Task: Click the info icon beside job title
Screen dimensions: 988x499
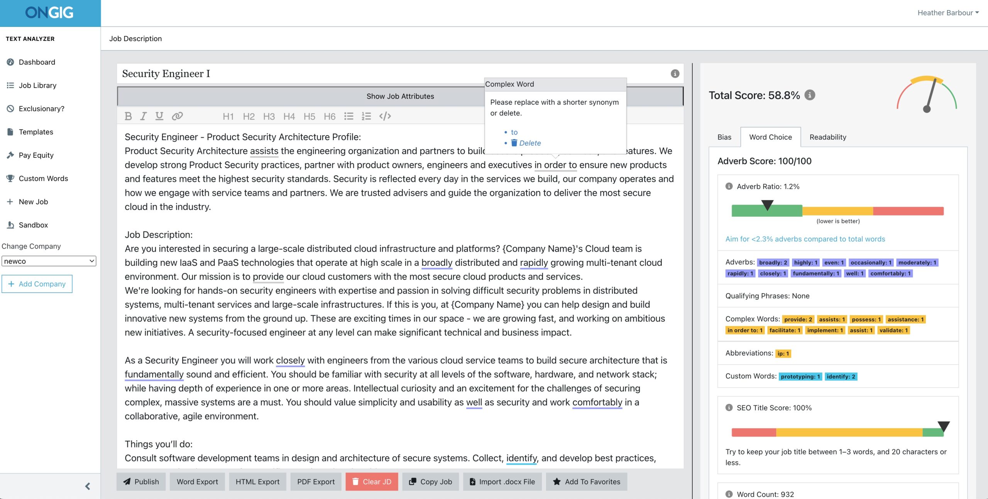Action: pos(675,74)
